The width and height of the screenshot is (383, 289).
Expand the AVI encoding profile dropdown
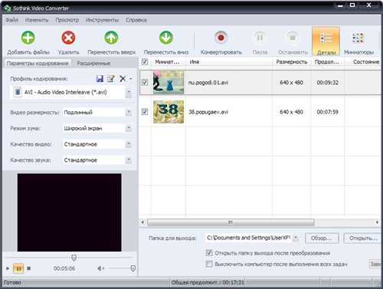129,92
